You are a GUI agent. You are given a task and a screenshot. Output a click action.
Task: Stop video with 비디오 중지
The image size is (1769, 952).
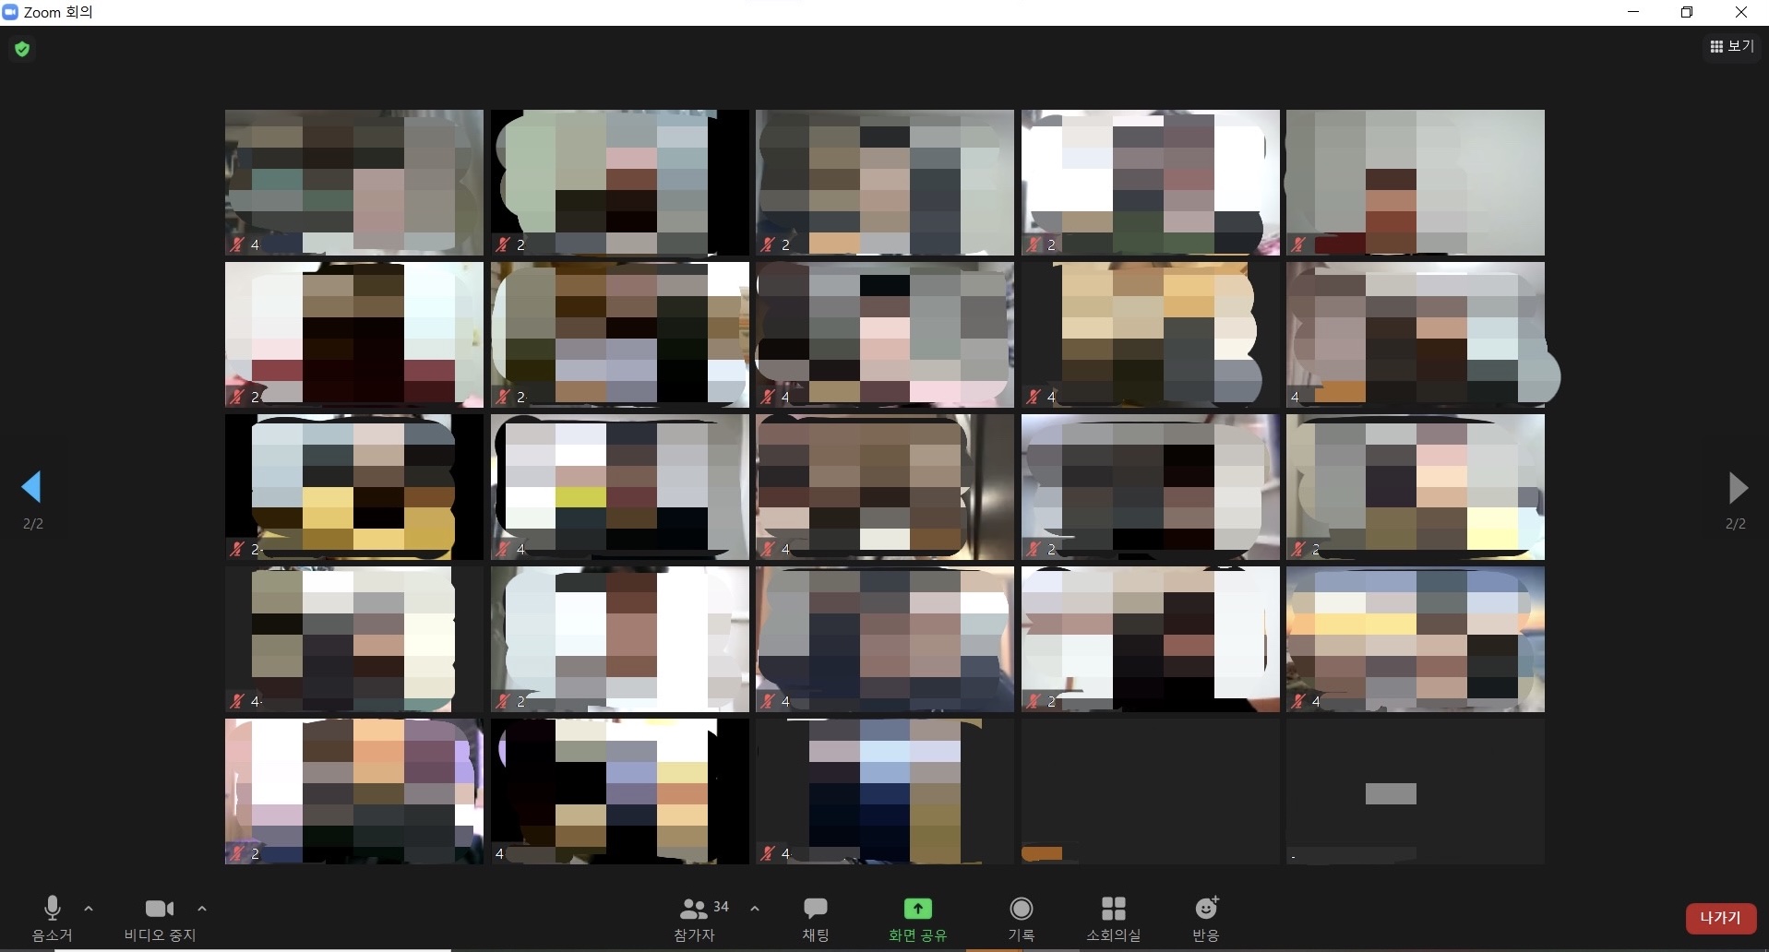(x=160, y=918)
